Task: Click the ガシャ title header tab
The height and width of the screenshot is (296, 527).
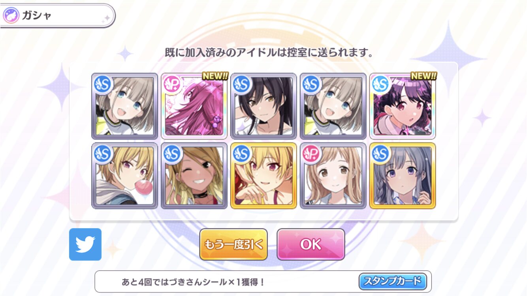Action: [x=58, y=16]
